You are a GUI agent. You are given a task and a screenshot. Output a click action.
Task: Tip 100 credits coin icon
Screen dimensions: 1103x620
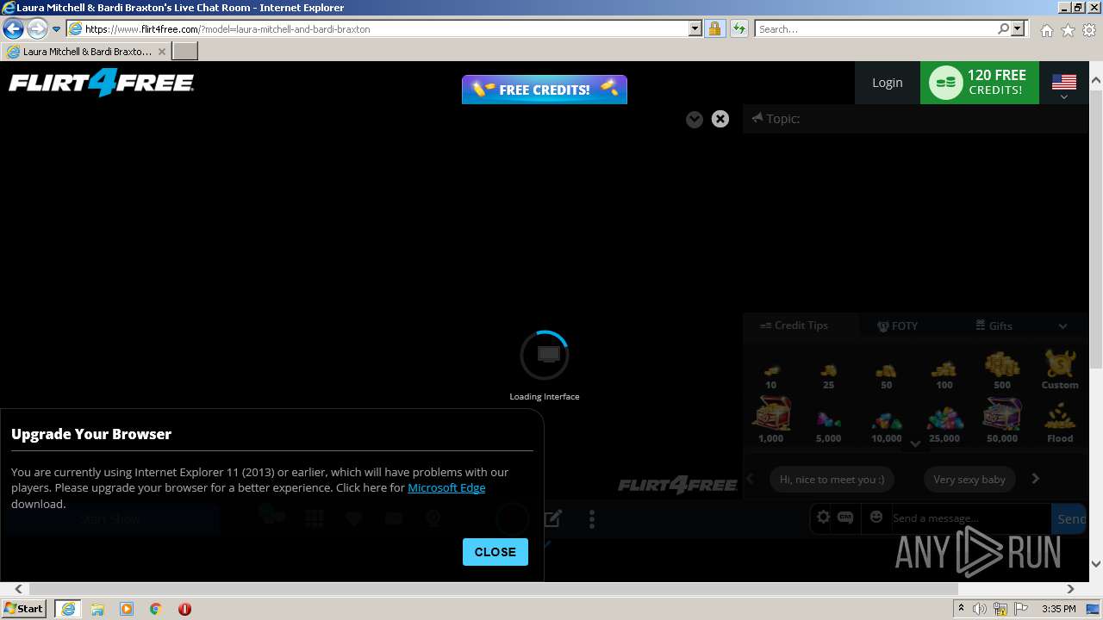944,370
